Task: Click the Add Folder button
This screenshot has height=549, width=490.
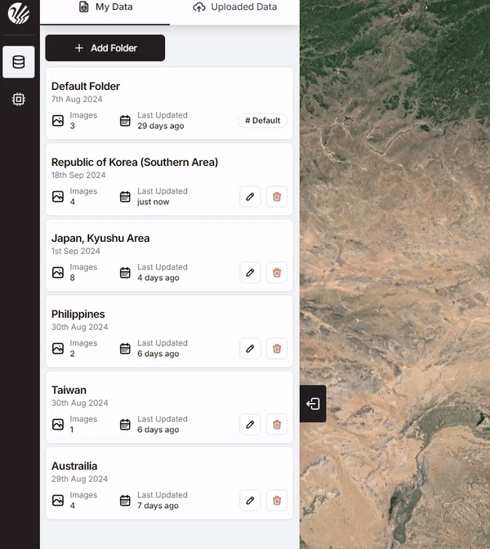Action: [x=105, y=48]
